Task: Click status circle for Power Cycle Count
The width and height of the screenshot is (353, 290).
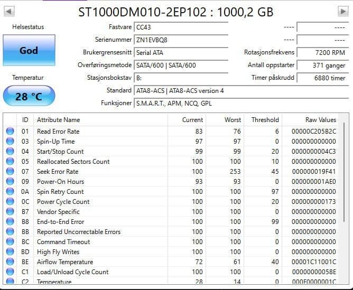Action: click(x=10, y=201)
